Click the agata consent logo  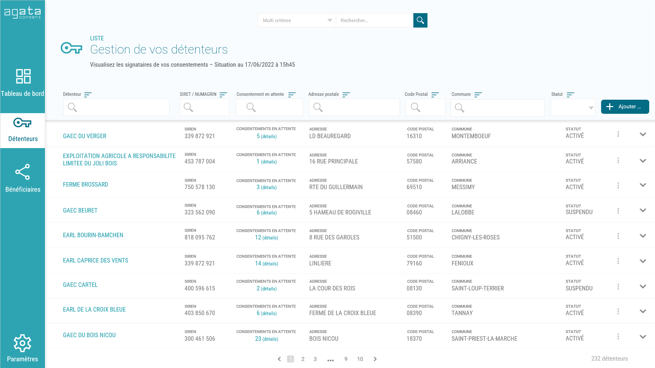(22, 13)
